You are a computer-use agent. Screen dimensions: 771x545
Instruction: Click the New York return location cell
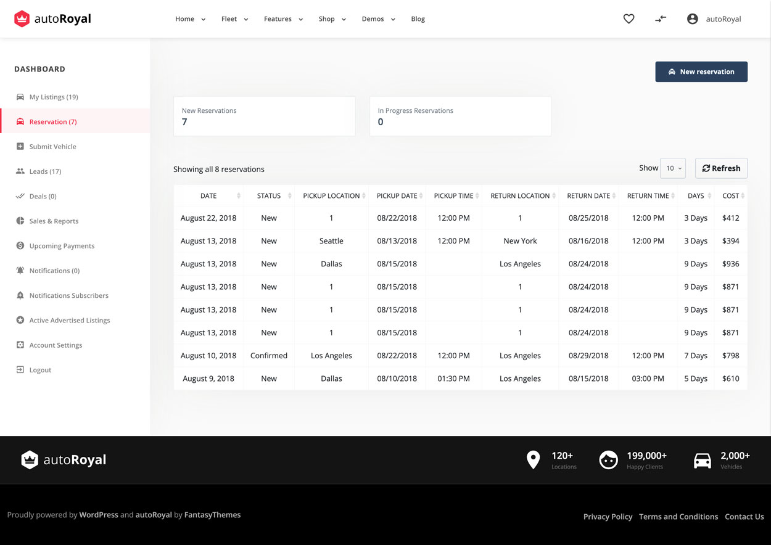click(x=520, y=240)
